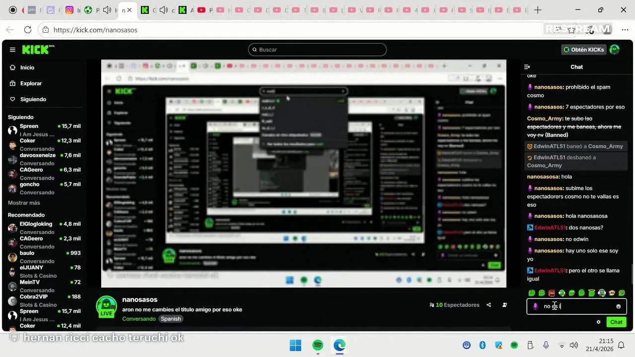The width and height of the screenshot is (635, 357).
Task: Open chat settings gear icon
Action: point(599,322)
